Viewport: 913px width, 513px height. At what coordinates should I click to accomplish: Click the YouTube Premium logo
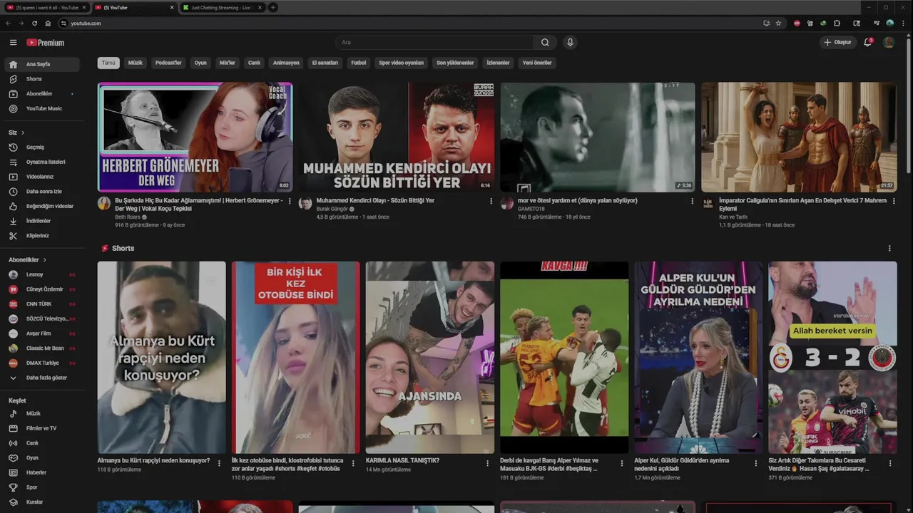tap(46, 43)
